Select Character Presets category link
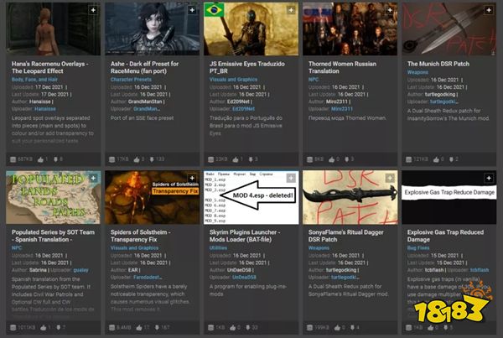The image size is (503, 338). click(131, 80)
